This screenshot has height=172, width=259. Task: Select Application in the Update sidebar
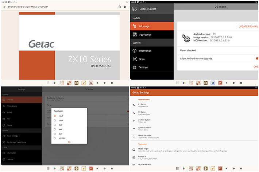click(x=145, y=35)
